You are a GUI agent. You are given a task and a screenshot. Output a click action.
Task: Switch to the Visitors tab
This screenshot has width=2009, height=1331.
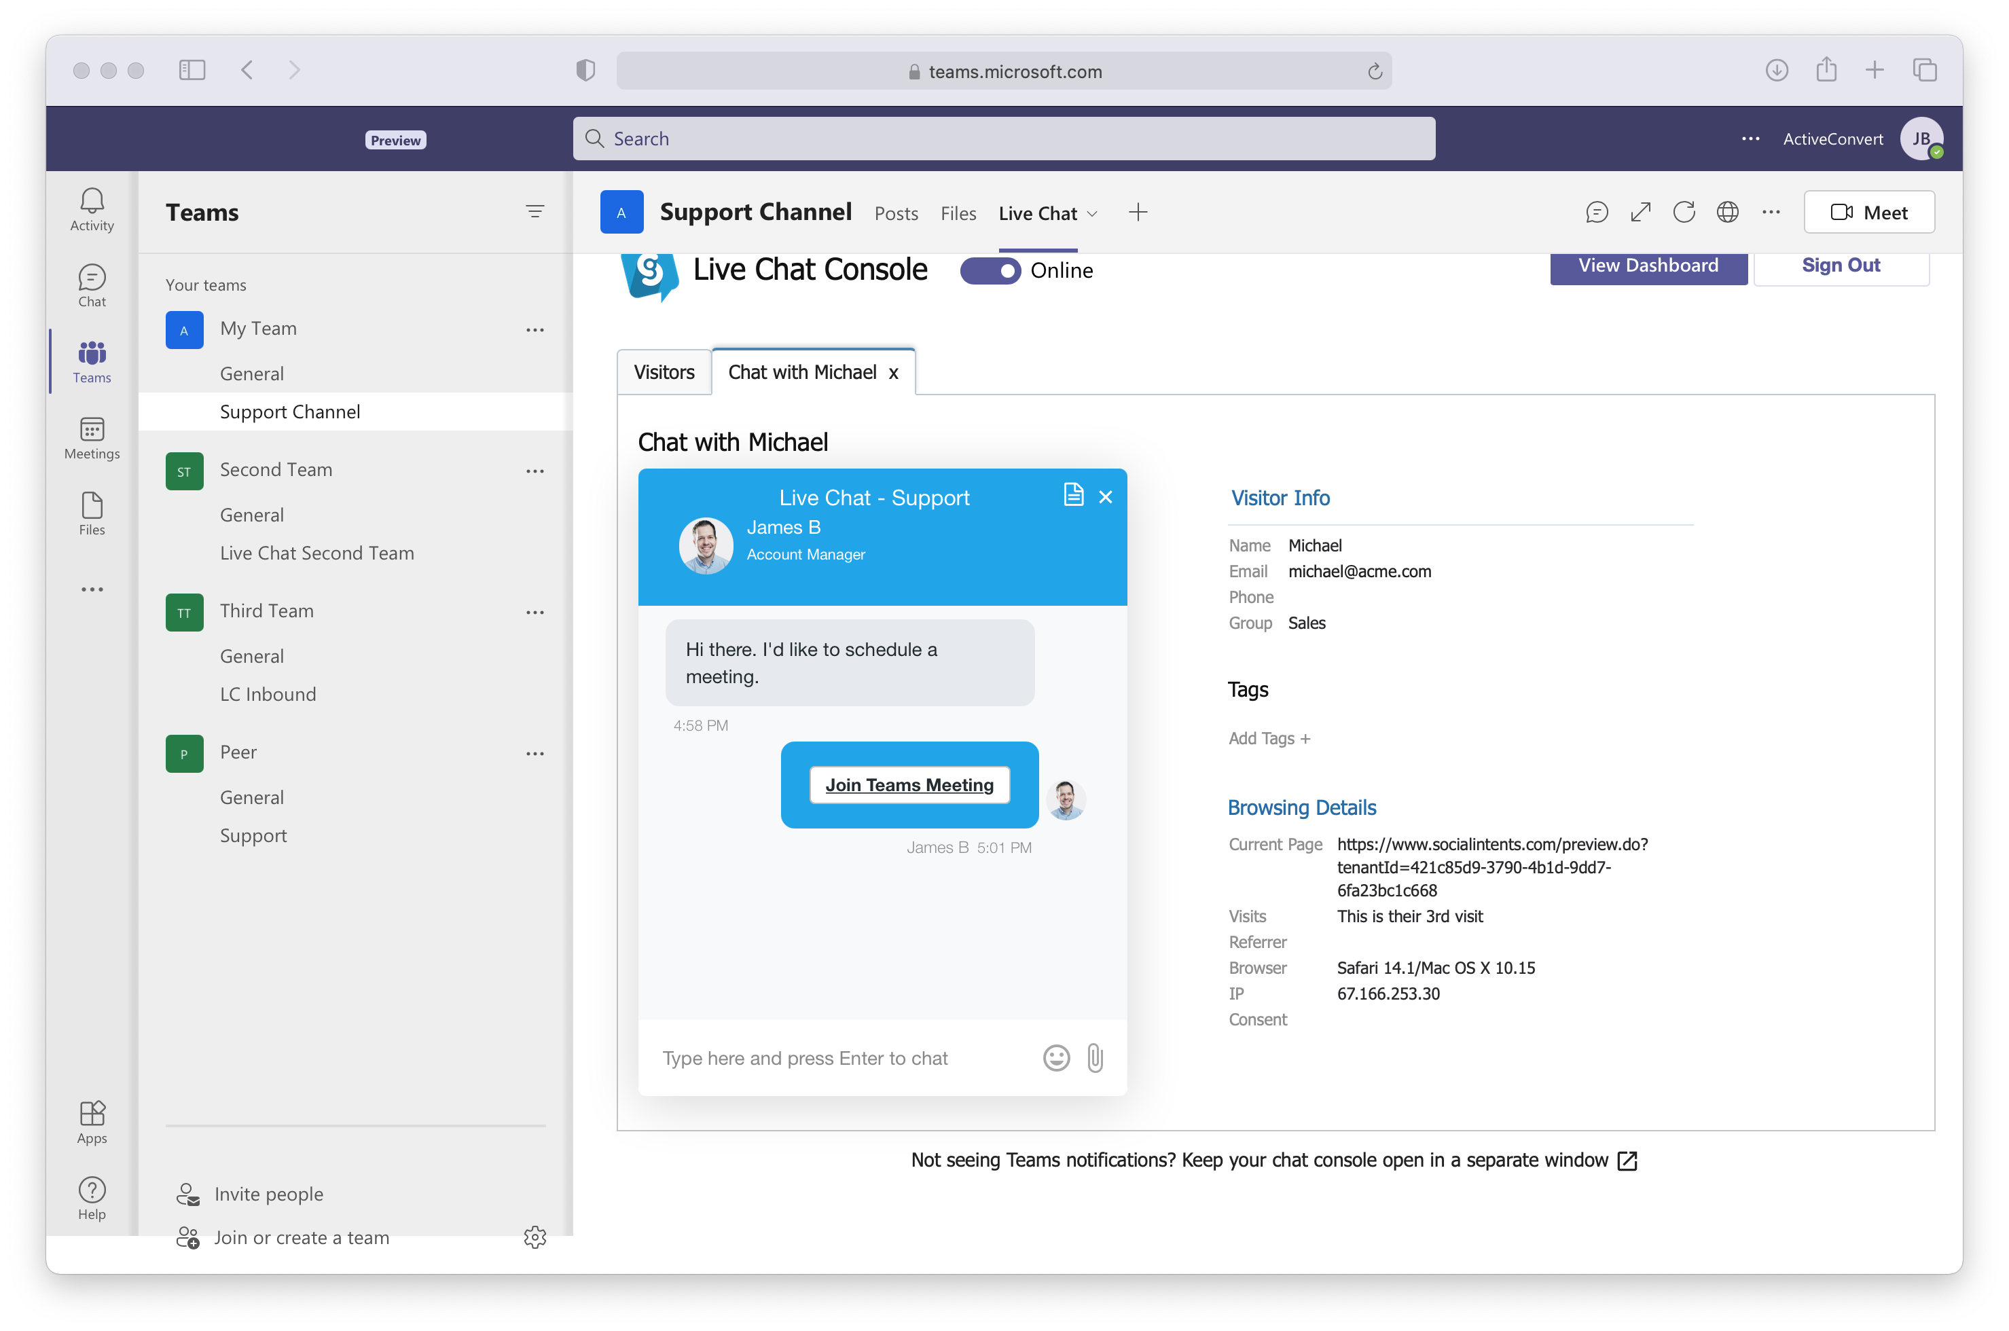click(664, 373)
